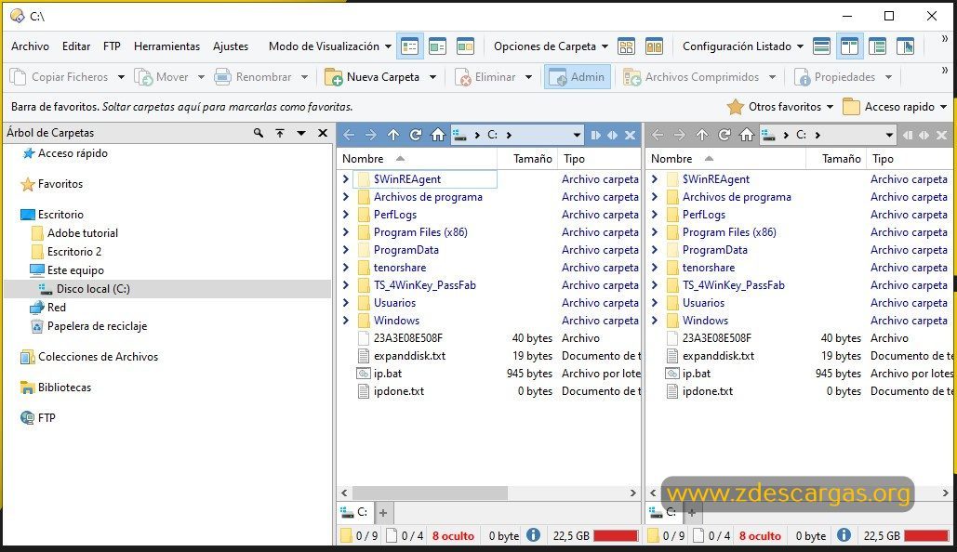
Task: Go home in right pane
Action: click(x=747, y=135)
